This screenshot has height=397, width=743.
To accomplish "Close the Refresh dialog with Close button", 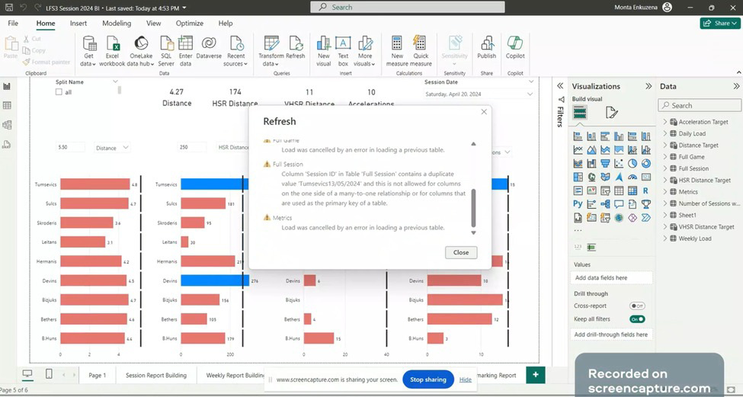I will click(x=461, y=252).
